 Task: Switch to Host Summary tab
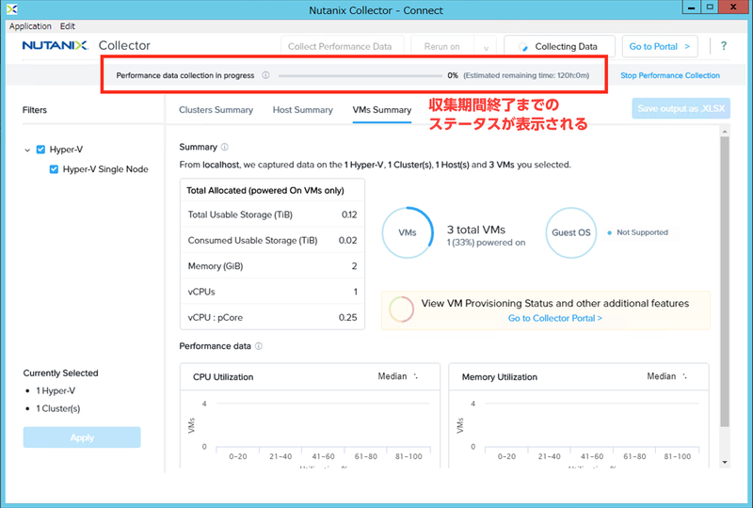click(302, 110)
